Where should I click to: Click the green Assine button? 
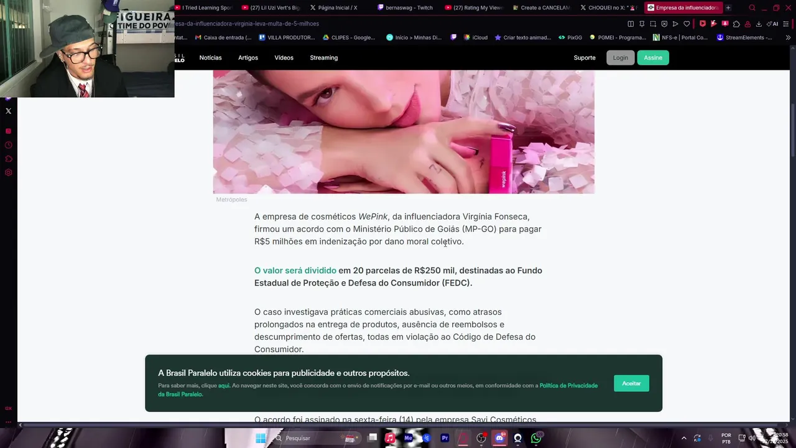(653, 57)
